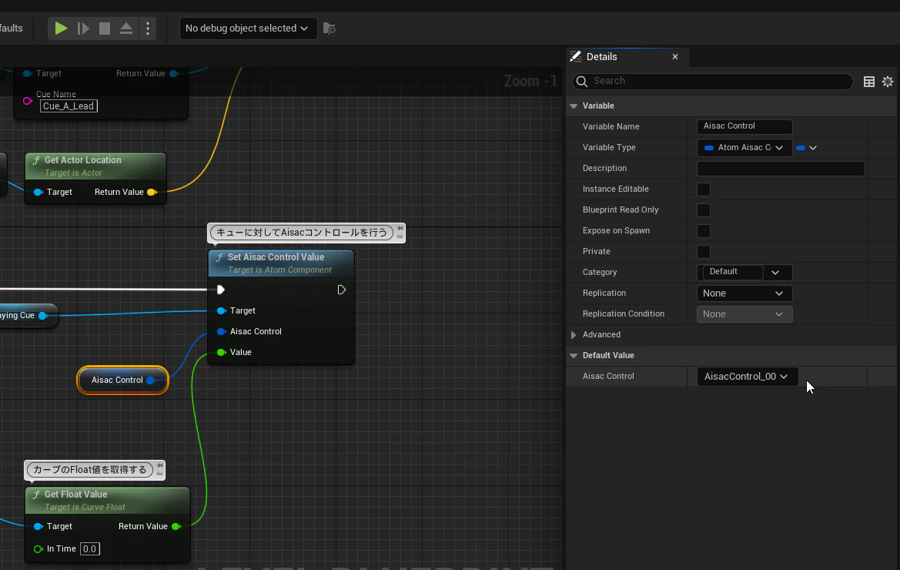Collapse the Default Value section
This screenshot has width=900, height=570.
tap(574, 356)
